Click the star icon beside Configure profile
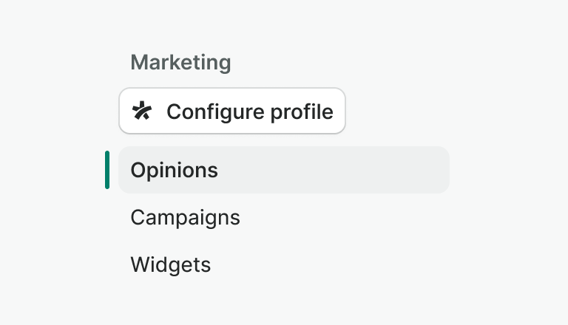This screenshot has width=568, height=325. (142, 112)
